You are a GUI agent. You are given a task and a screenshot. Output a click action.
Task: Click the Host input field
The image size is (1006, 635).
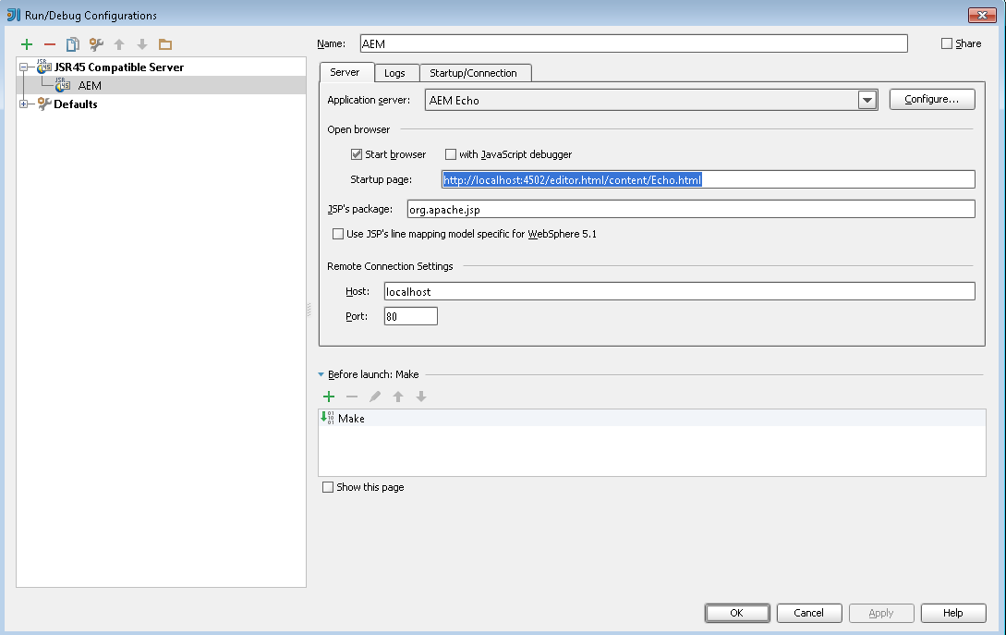click(679, 291)
